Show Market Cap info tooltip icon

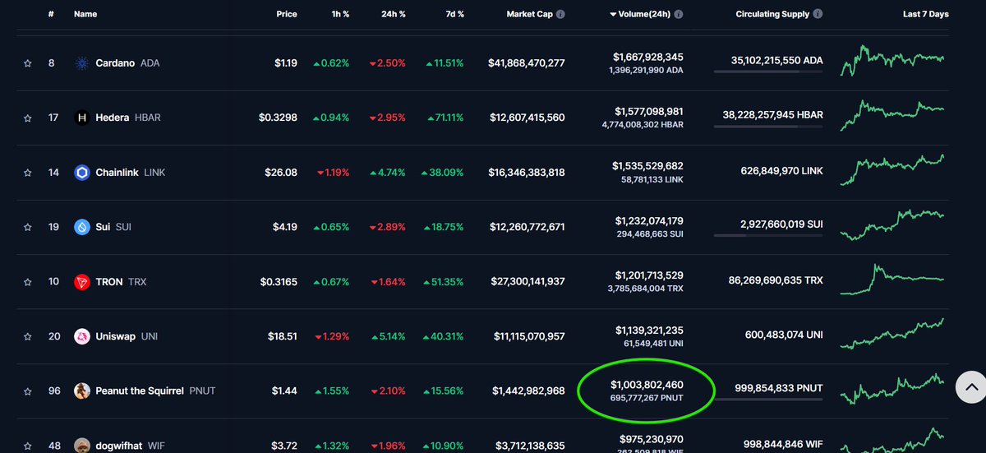click(560, 15)
